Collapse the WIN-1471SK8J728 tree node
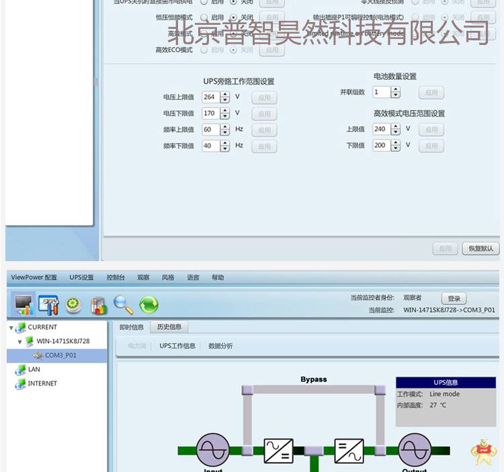The height and width of the screenshot is (472, 504). [x=20, y=342]
